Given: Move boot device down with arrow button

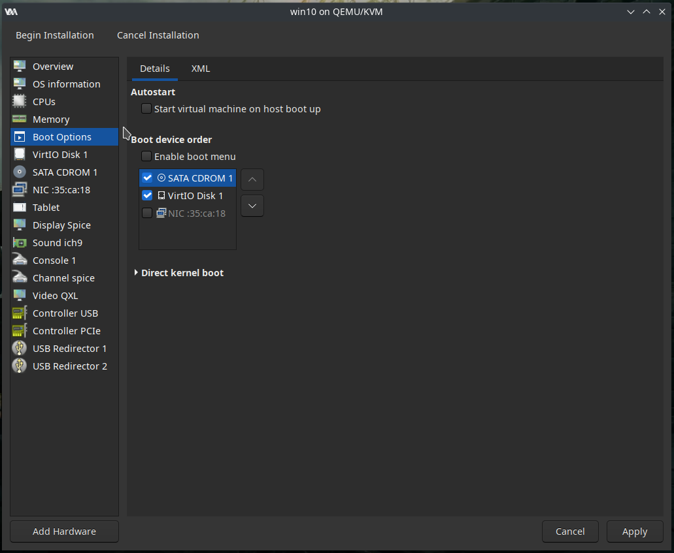Looking at the screenshot, I should (252, 206).
